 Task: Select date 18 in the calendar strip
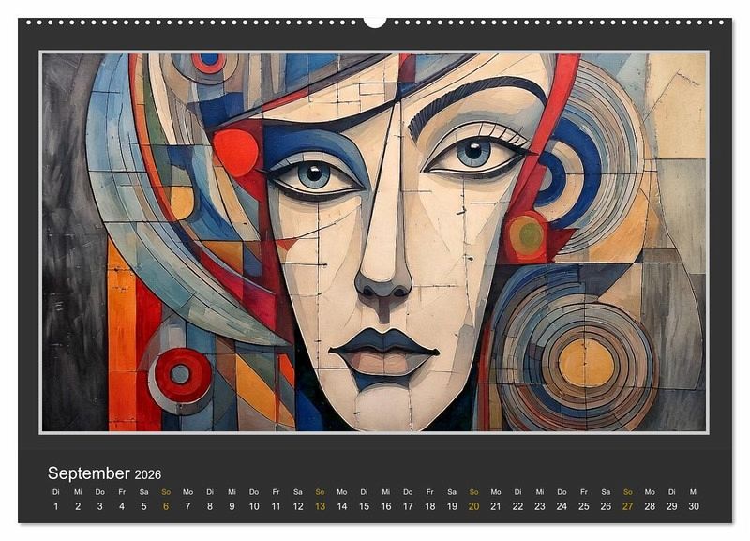pos(430,506)
